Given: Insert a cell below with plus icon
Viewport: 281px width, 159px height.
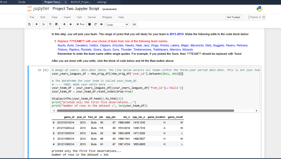Looking at the screenshot, I should pyautogui.click(x=37, y=24).
